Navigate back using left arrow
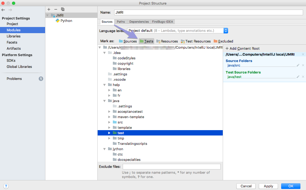 click(x=3, y=10)
